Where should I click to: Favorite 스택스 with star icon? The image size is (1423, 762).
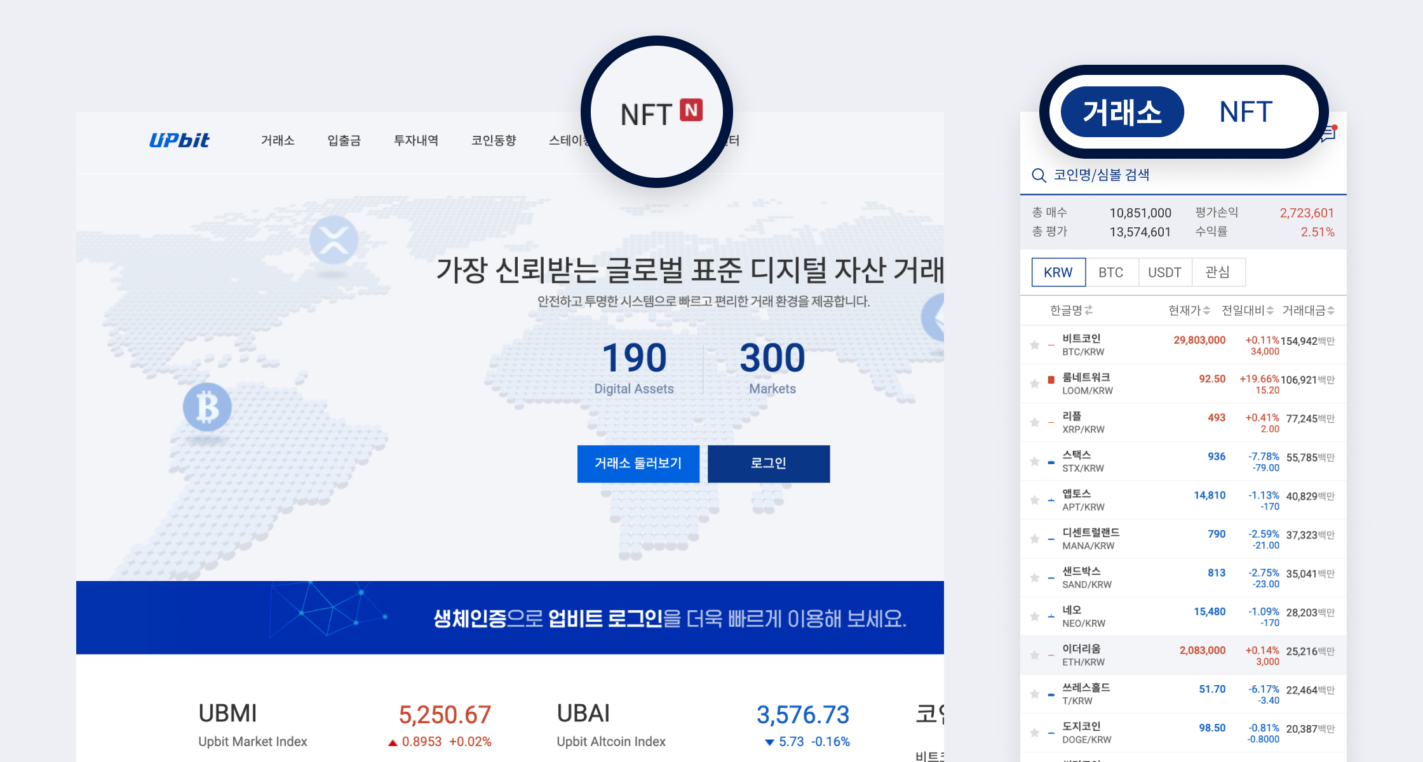[1035, 461]
